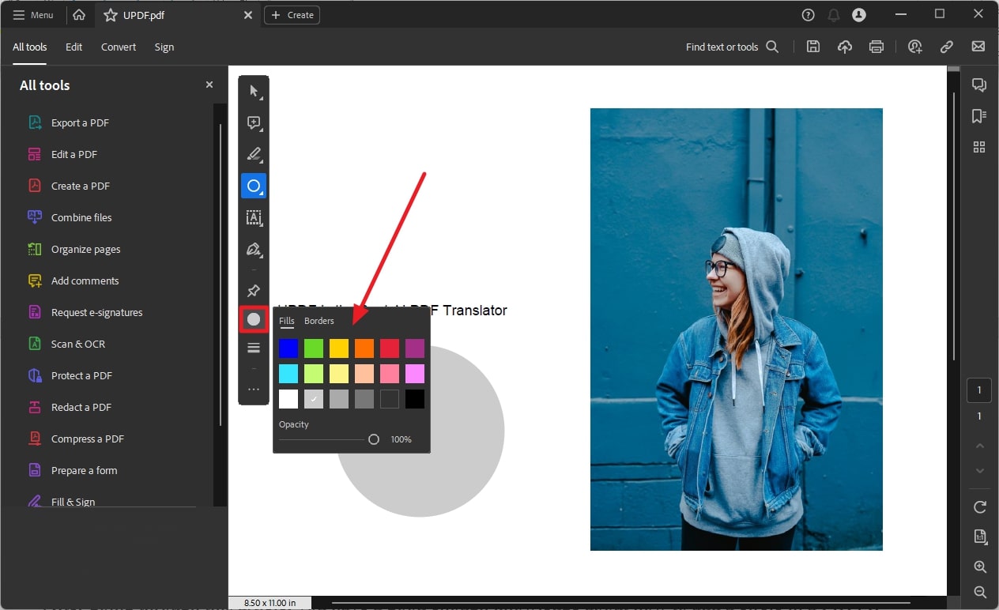Click the page number field
The width and height of the screenshot is (999, 610).
click(x=979, y=390)
